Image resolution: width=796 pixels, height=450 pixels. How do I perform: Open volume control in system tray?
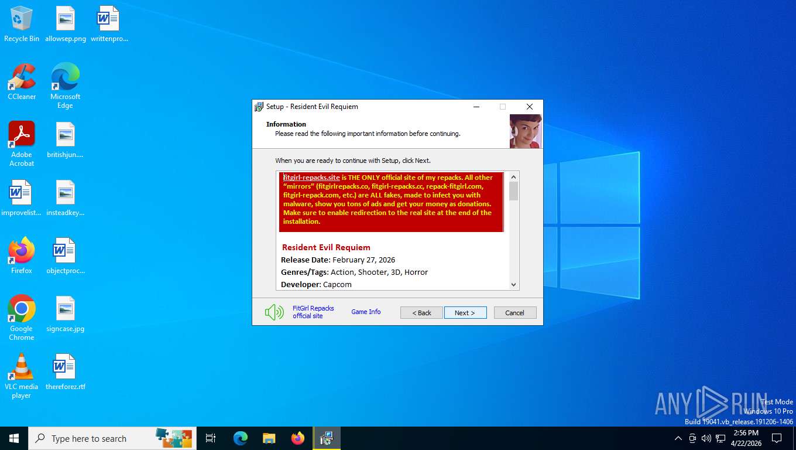706,438
